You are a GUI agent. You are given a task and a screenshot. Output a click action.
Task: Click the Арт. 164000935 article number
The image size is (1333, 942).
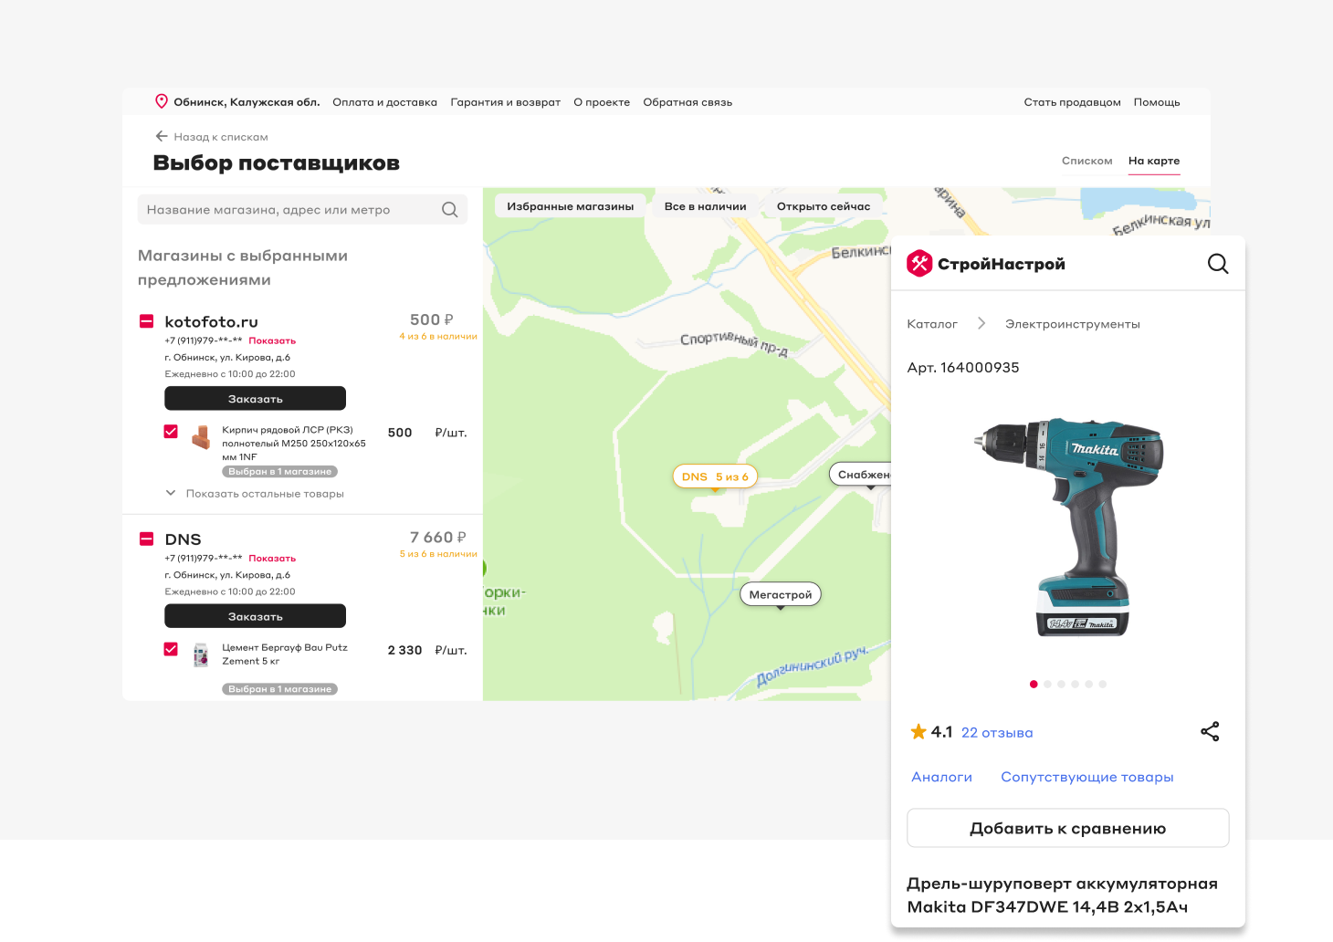tap(963, 367)
